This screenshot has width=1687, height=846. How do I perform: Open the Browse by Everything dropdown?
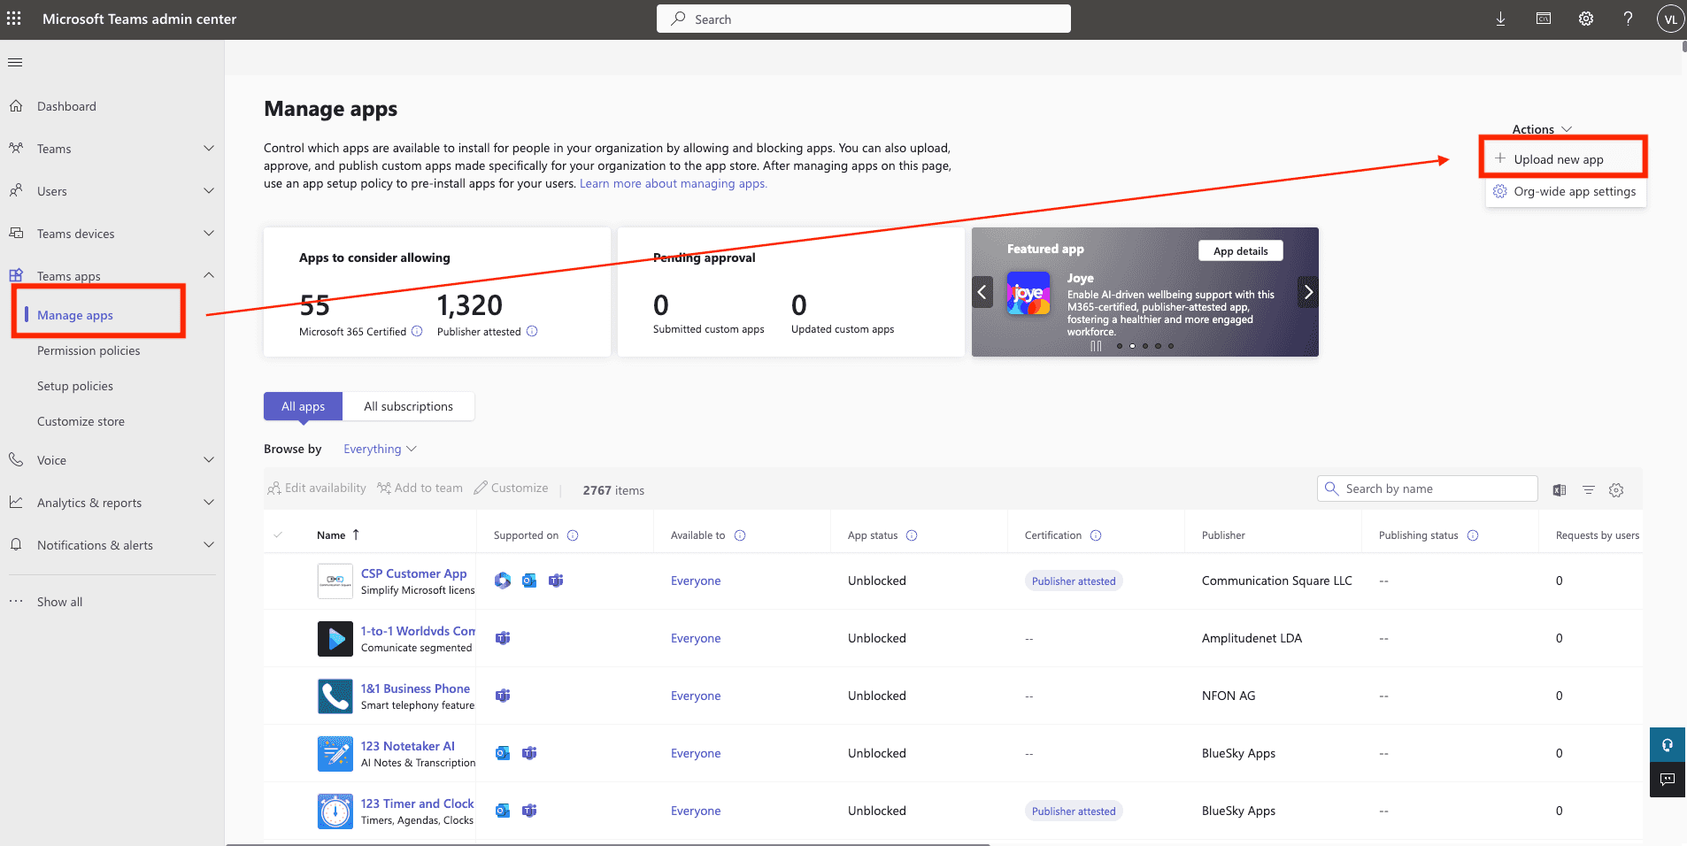[x=380, y=449]
